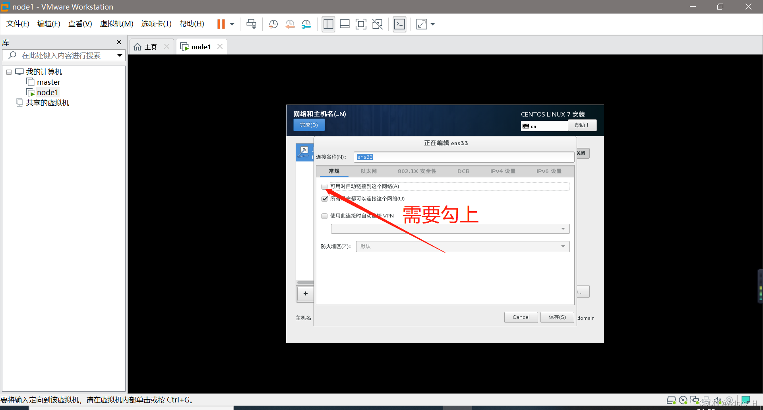The width and height of the screenshot is (763, 410).
Task: Switch to the IPv6 设置 tab
Action: tap(549, 171)
